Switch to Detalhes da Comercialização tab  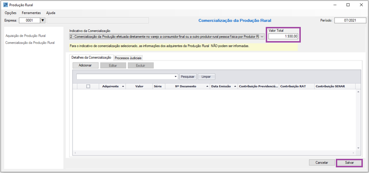tap(91, 58)
